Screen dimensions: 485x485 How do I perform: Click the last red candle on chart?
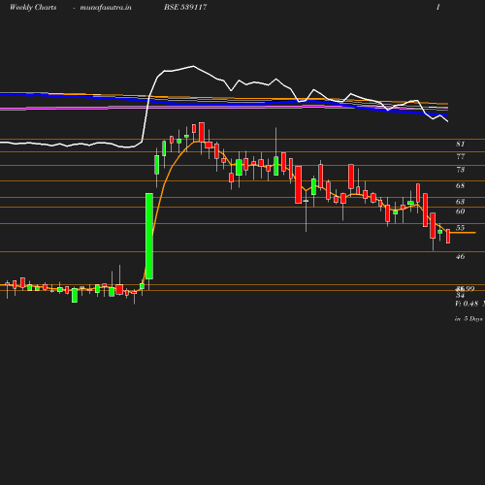(x=448, y=237)
